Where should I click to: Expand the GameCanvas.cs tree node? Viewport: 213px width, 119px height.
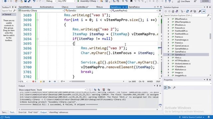tap(168, 46)
